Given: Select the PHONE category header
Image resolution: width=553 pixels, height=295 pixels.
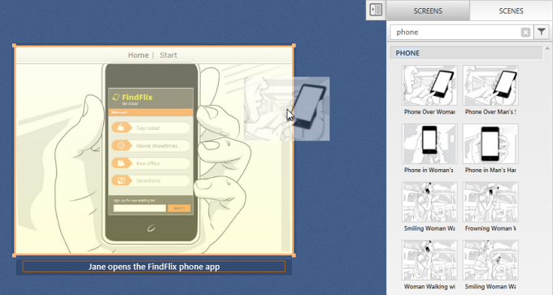Looking at the screenshot, I should tap(466, 53).
